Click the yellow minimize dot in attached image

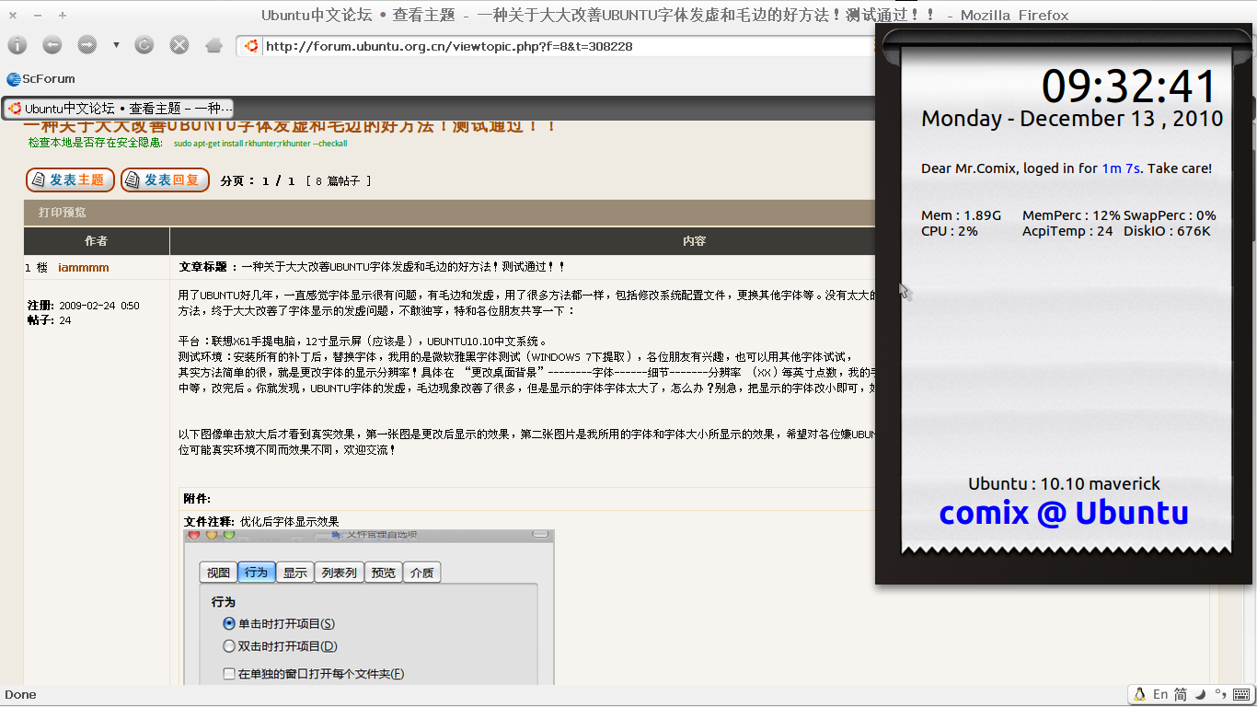(212, 534)
